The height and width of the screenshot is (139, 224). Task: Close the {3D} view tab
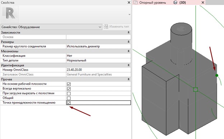click(x=203, y=3)
